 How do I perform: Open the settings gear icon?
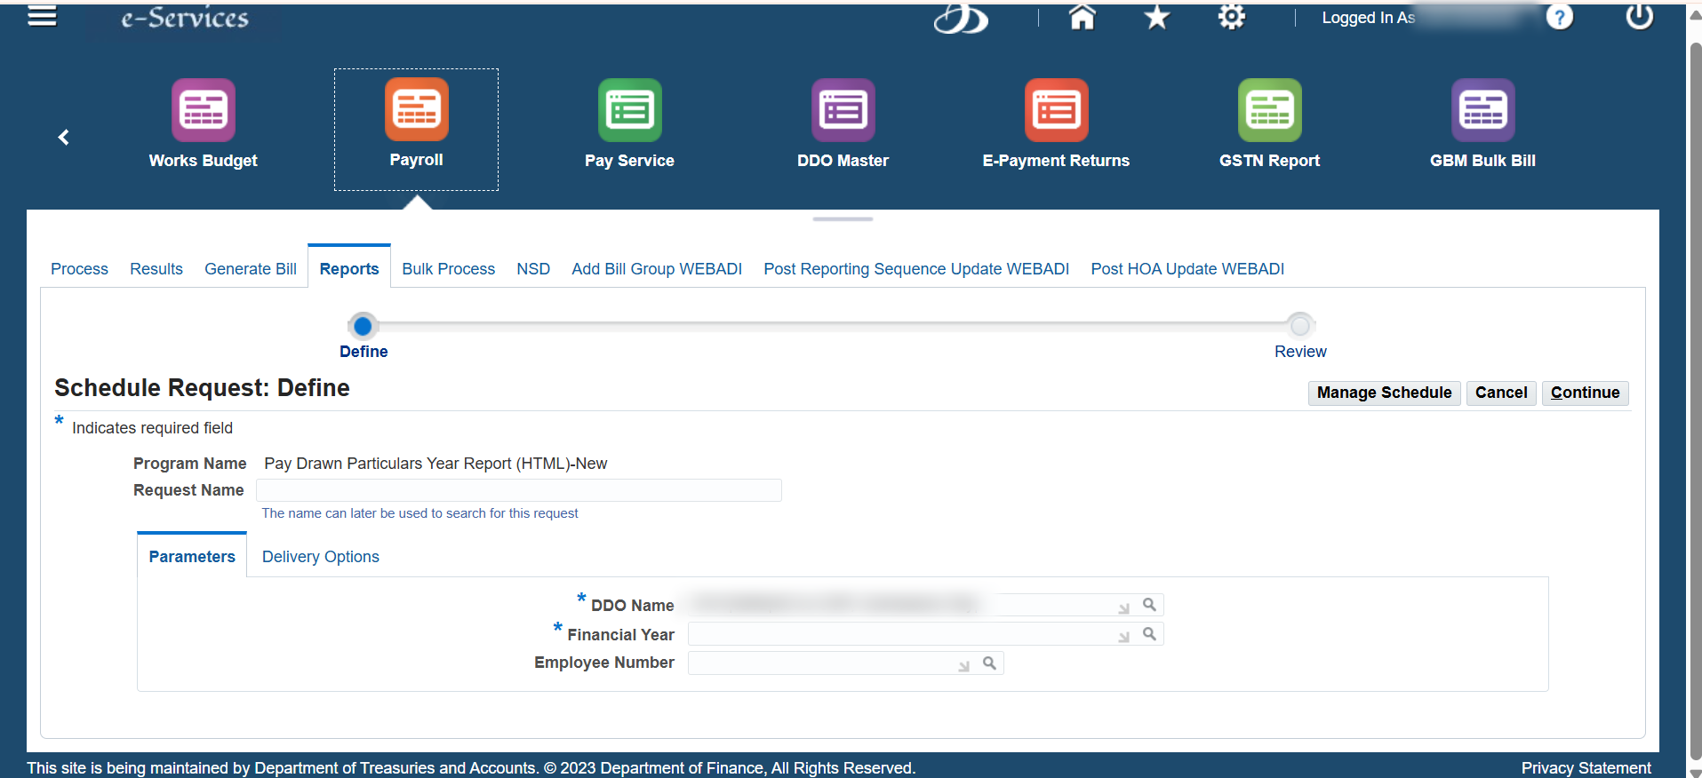1231,17
